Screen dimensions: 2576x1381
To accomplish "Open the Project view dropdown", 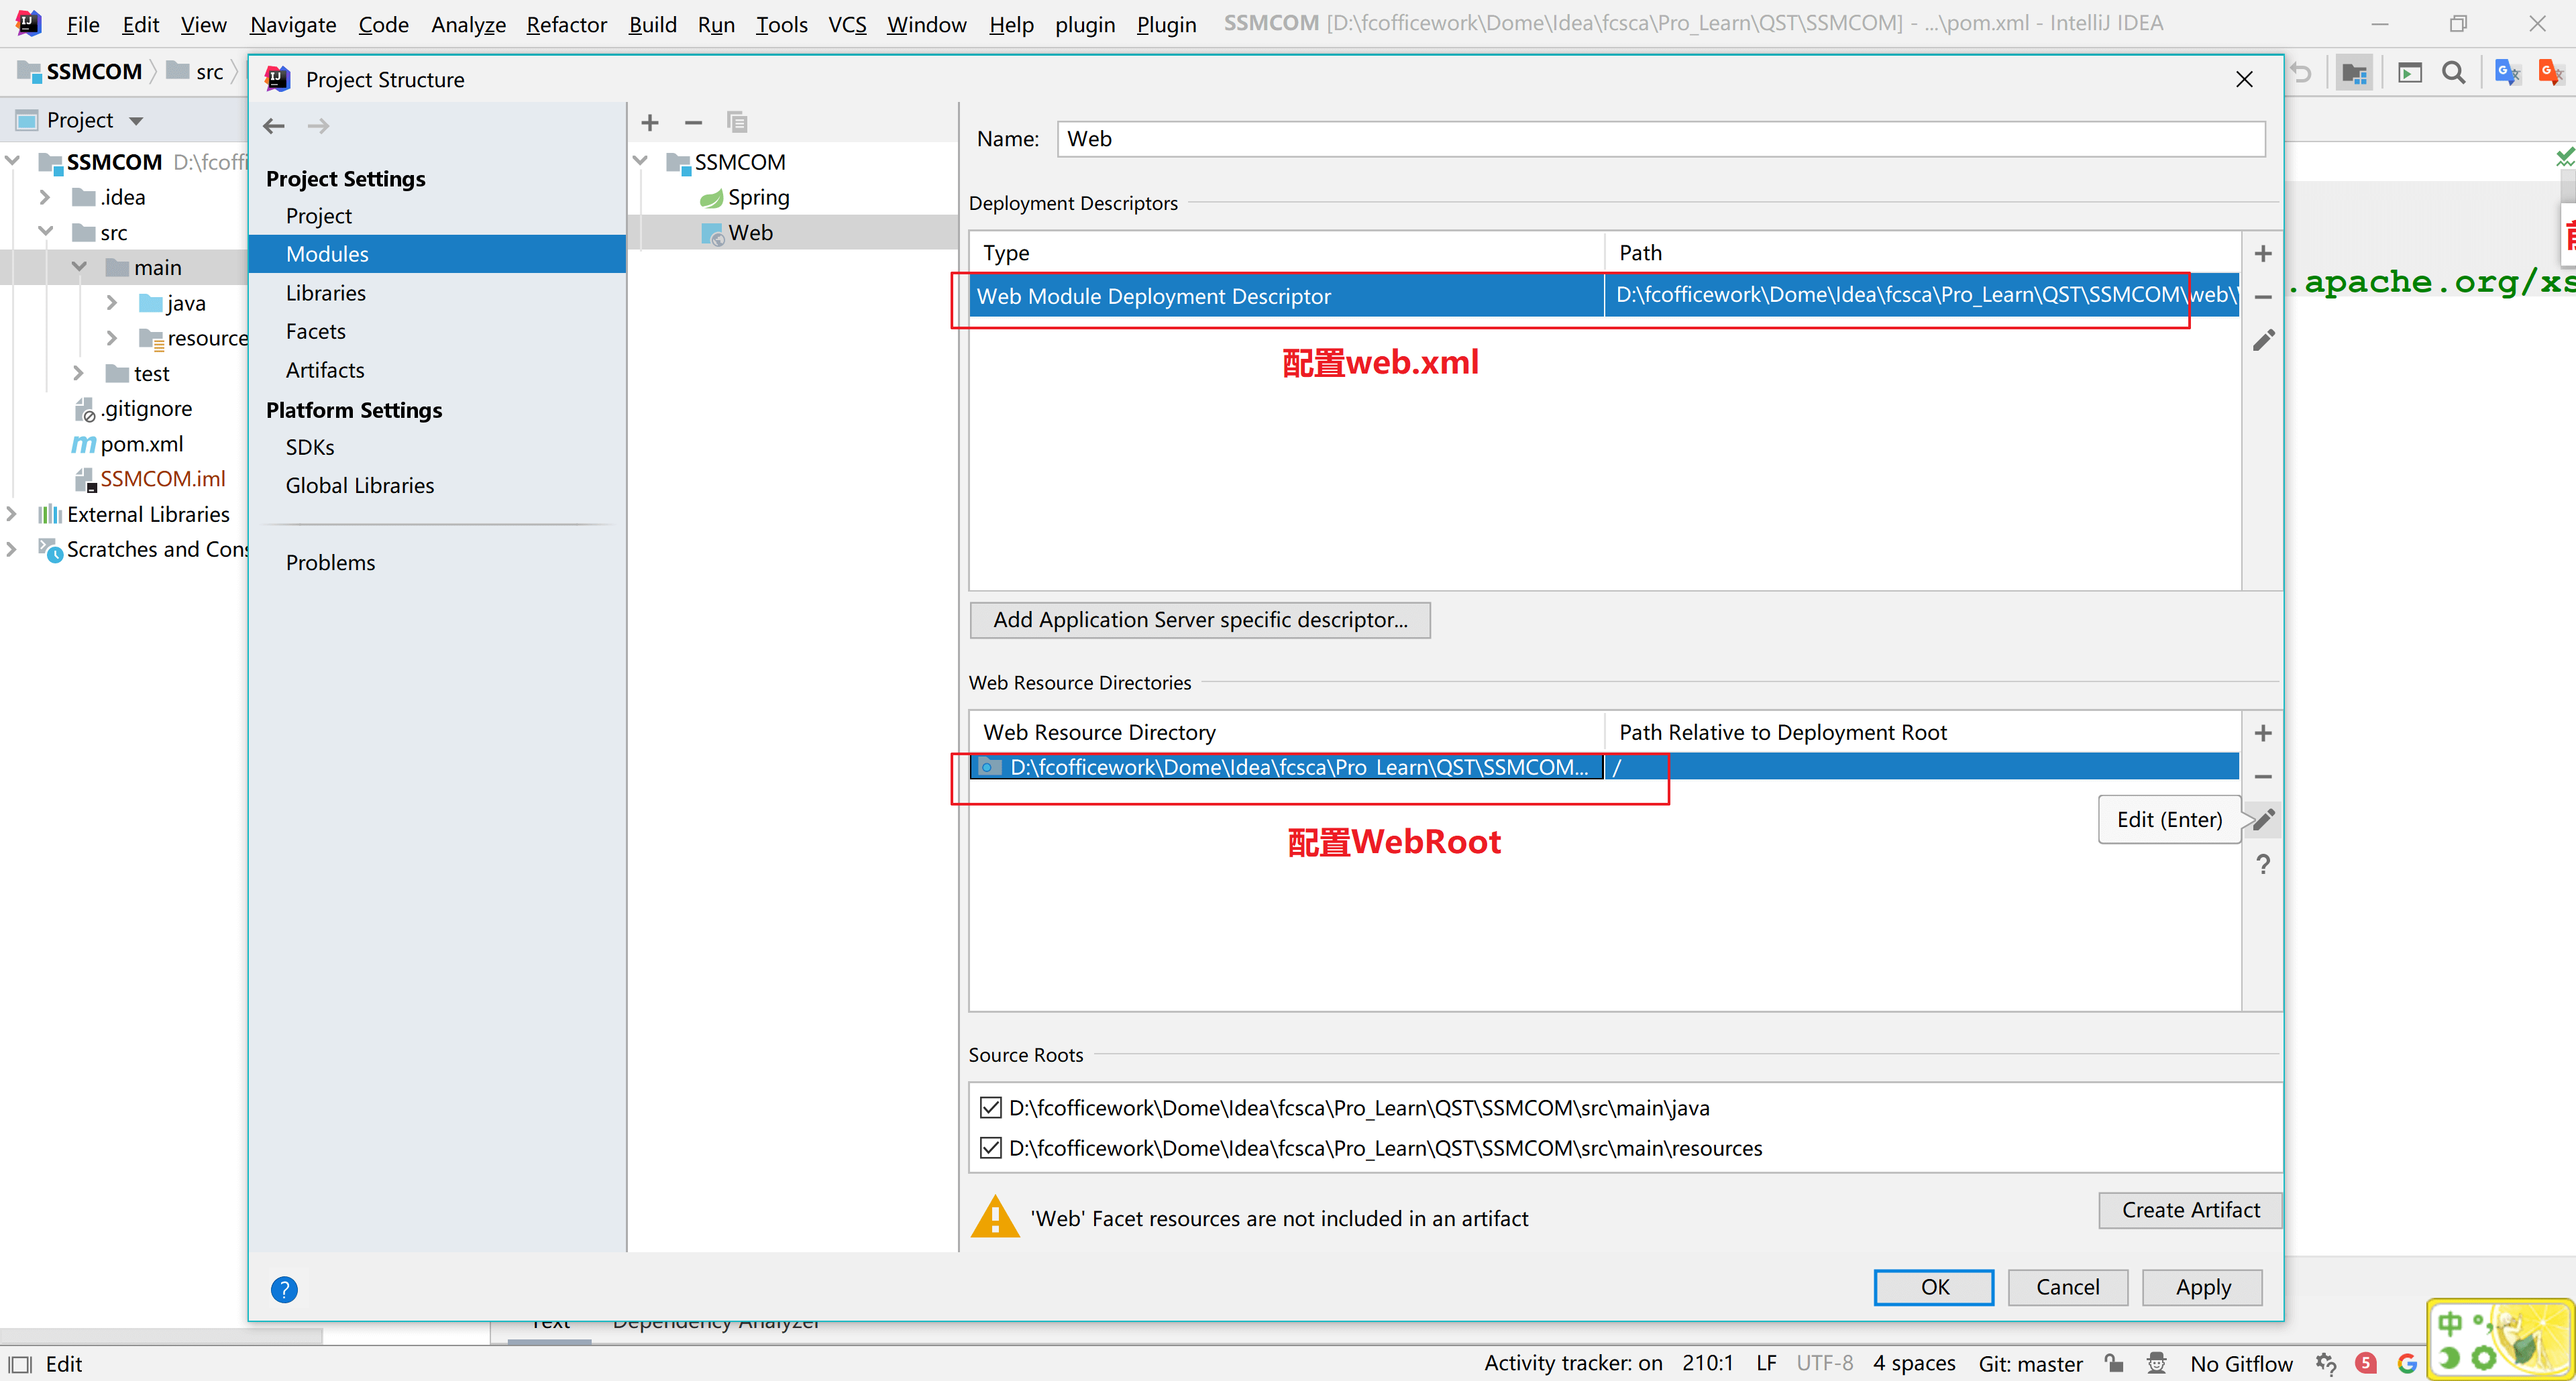I will (136, 121).
